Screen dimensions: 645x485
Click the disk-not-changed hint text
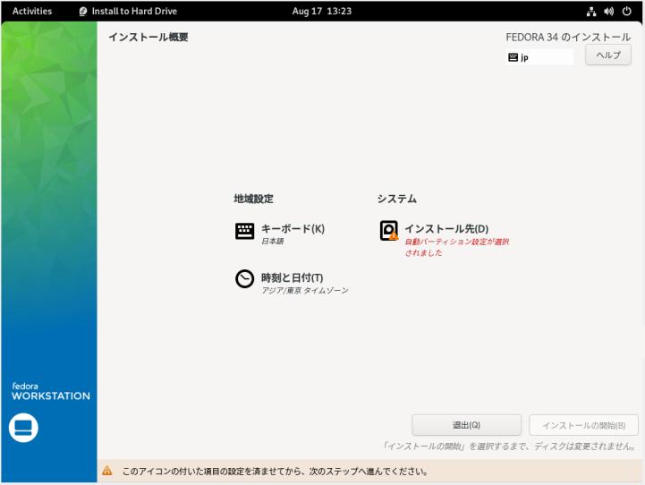click(509, 446)
